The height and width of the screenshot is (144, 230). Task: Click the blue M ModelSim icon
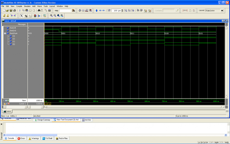pyautogui.click(x=49, y=10)
